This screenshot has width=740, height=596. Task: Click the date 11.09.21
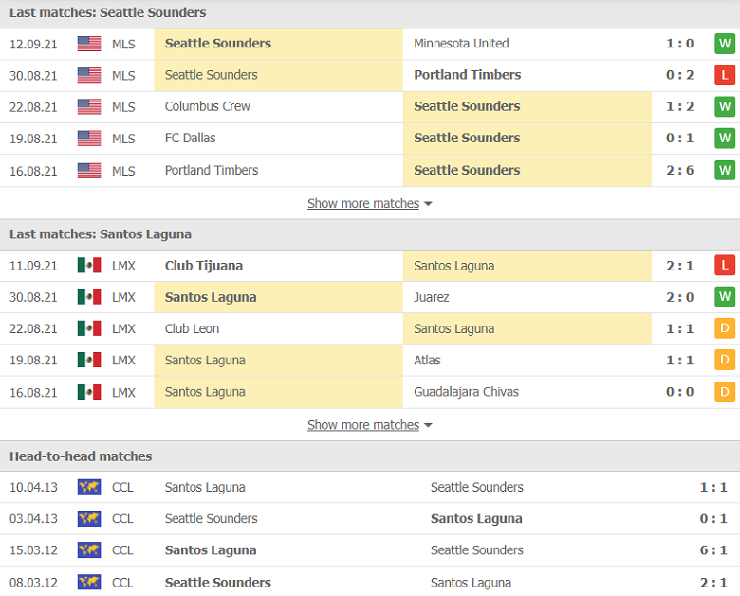pyautogui.click(x=33, y=266)
